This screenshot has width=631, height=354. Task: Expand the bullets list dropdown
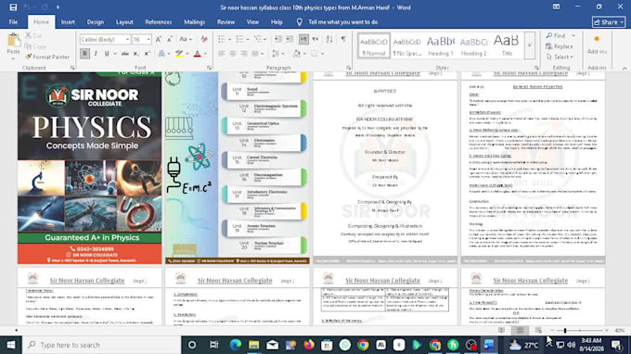tap(229, 39)
